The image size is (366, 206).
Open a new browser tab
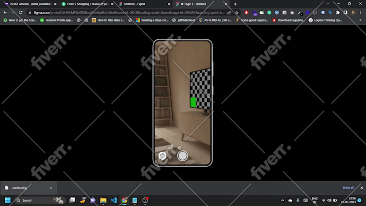tap(235, 4)
